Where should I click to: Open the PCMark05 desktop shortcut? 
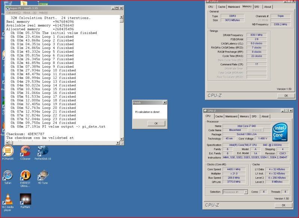pyautogui.click(x=8, y=153)
